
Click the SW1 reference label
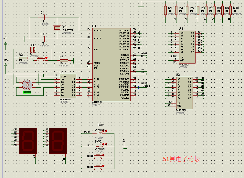point(101,125)
